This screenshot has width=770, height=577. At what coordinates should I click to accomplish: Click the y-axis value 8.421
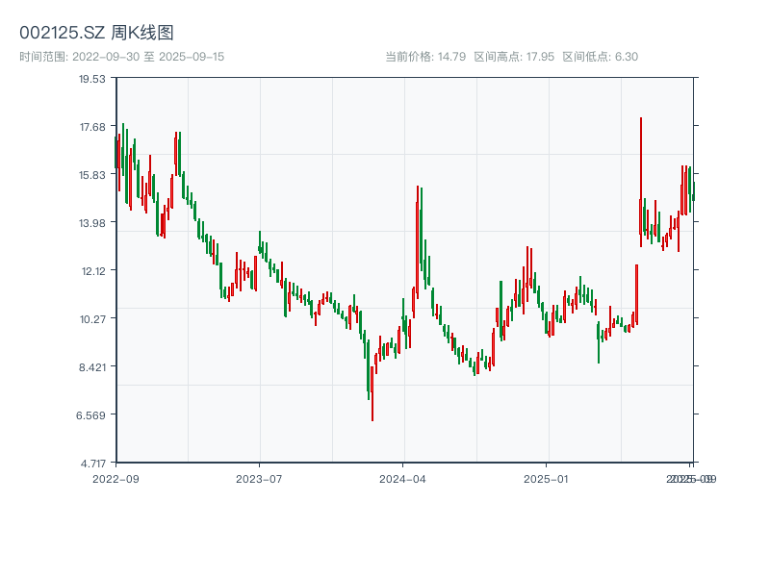(92, 367)
